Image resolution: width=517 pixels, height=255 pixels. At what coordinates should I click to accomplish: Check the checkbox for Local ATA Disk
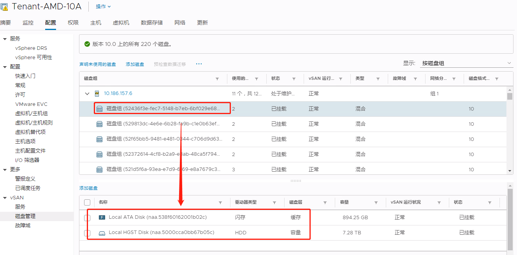(87, 217)
